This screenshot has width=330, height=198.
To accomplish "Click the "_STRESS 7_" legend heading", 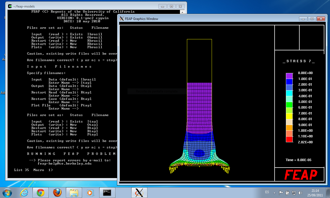I will 299,61.
